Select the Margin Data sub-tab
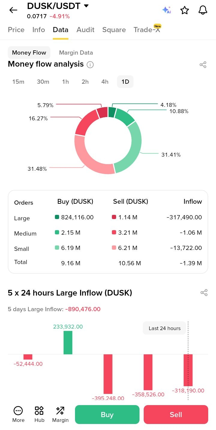The image size is (216, 430). [76, 53]
